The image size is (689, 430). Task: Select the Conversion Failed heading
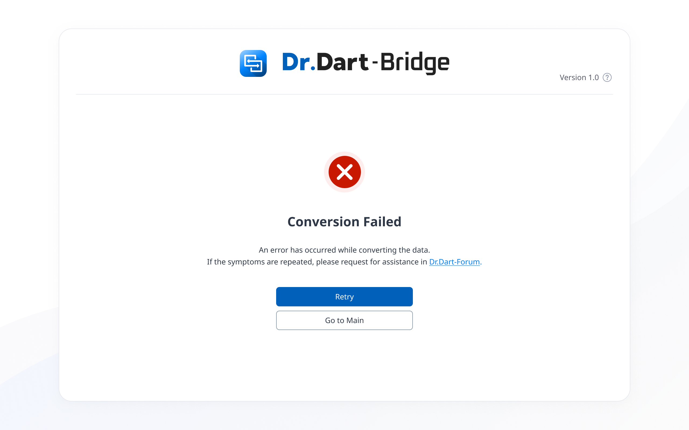pyautogui.click(x=344, y=222)
